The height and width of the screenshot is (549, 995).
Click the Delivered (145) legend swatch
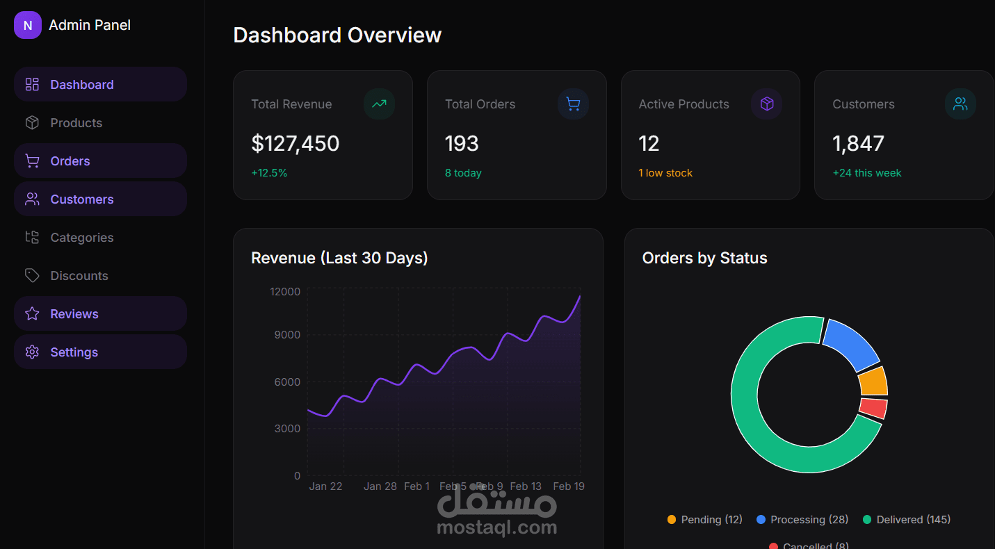(x=867, y=520)
